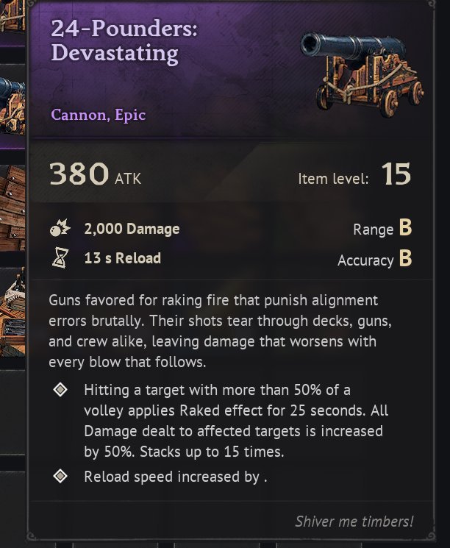
Task: Click the Item level 15 number
Action: point(396,175)
